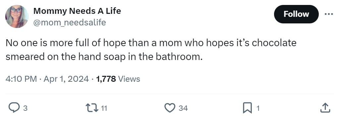
Task: Click the share upload arrow icon
Action: (x=325, y=108)
